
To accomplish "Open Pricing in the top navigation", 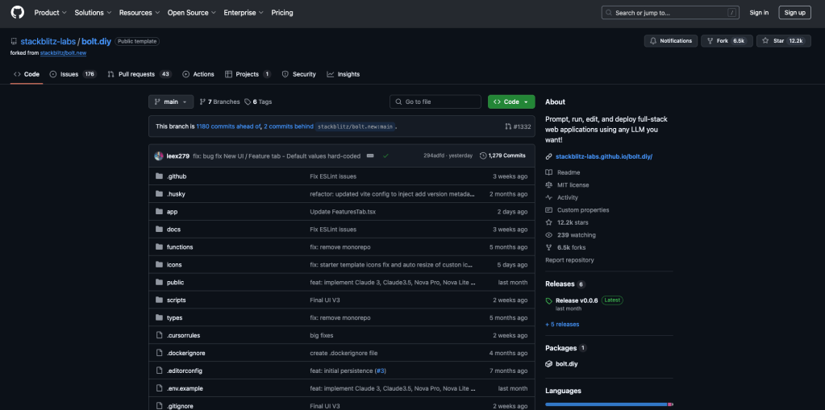I will [282, 13].
